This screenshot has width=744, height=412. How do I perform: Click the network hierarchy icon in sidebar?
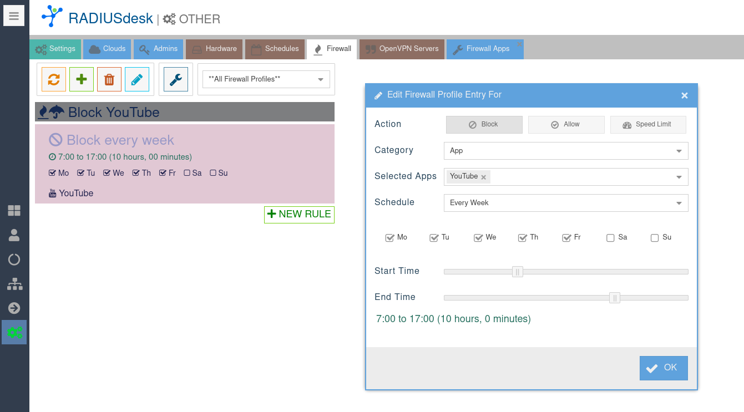click(x=14, y=284)
